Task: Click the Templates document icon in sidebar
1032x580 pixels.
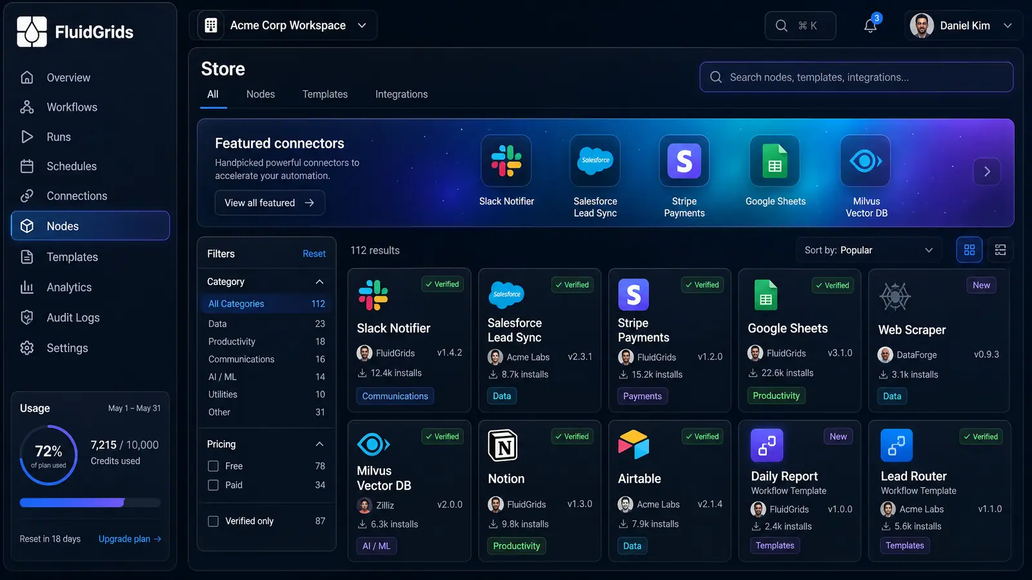Action: (27, 257)
